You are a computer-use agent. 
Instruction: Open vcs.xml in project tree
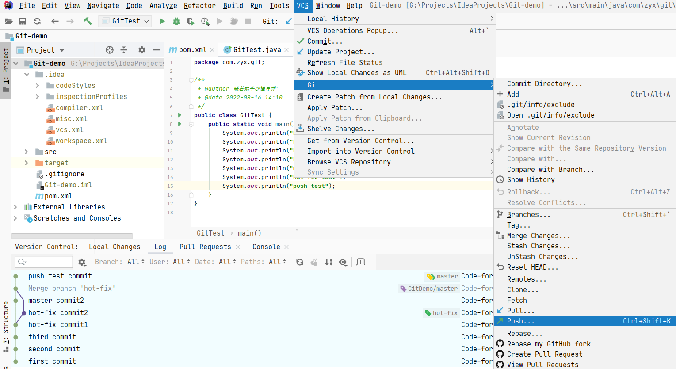coord(69,129)
